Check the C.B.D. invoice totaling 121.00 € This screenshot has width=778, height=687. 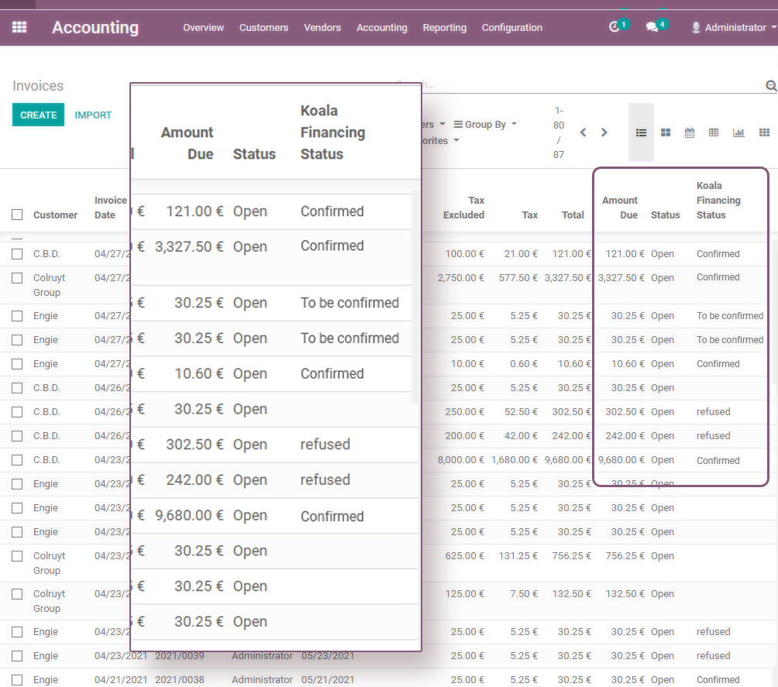[17, 254]
